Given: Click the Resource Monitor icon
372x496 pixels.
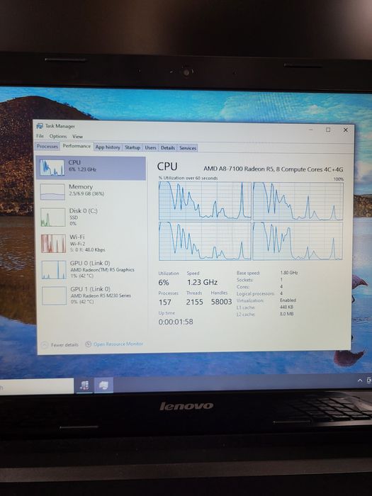Looking at the screenshot, I should click(89, 344).
